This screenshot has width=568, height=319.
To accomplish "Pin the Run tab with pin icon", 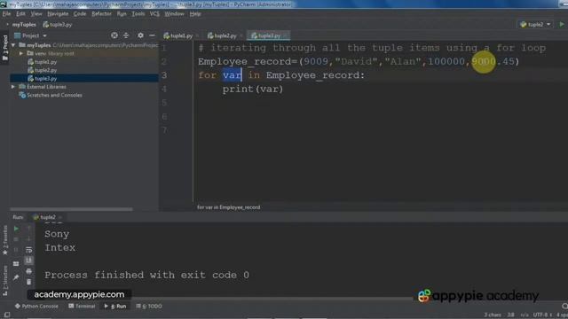I will 16,277.
